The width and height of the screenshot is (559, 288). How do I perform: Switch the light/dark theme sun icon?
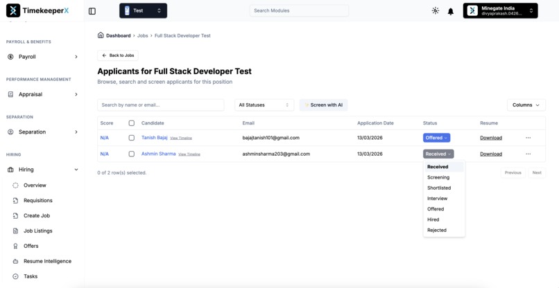tap(436, 10)
